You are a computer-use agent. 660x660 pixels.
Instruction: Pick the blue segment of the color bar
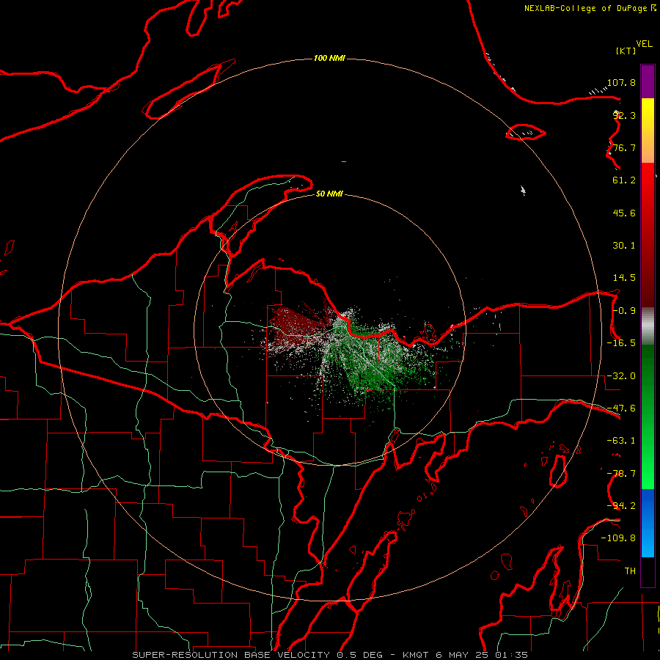click(648, 522)
